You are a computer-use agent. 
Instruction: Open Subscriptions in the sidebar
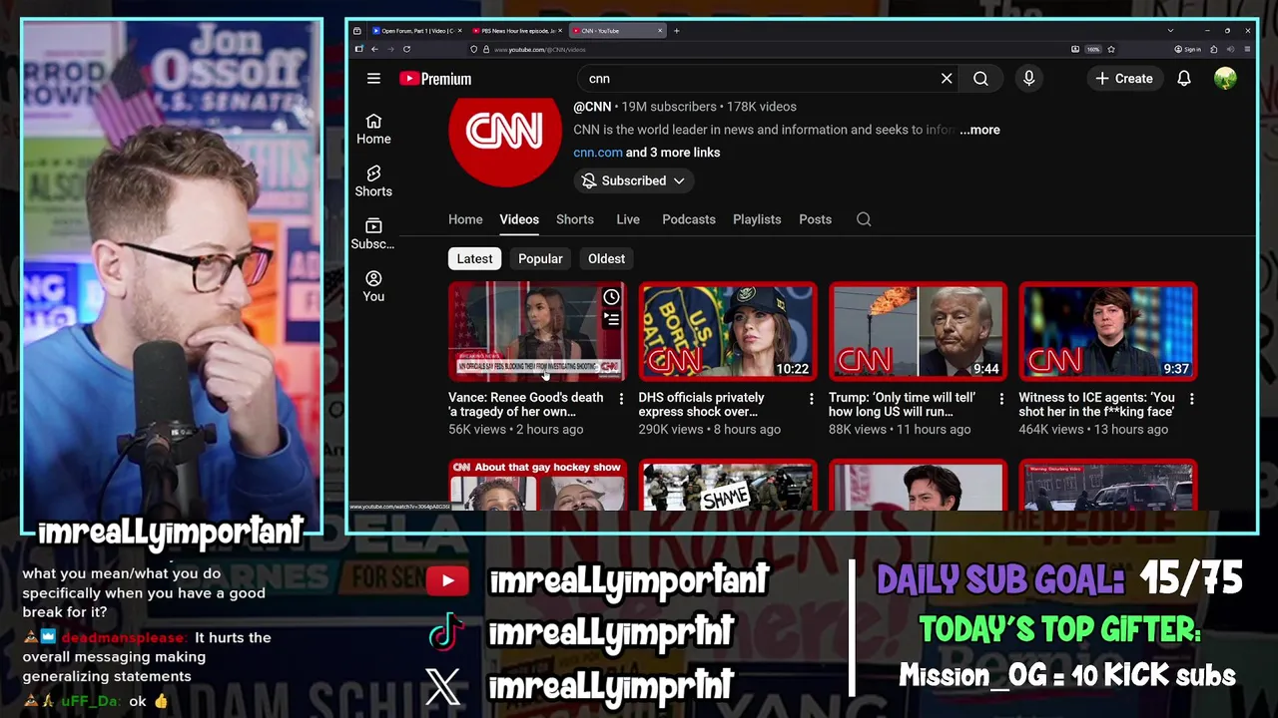point(373,234)
